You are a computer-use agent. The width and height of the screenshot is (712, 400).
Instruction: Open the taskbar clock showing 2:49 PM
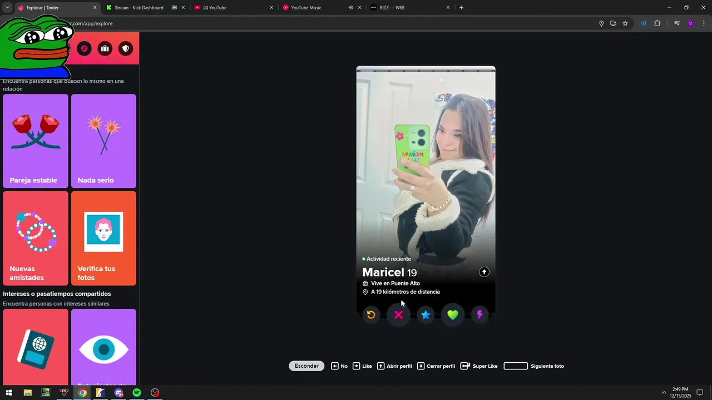tap(680, 393)
